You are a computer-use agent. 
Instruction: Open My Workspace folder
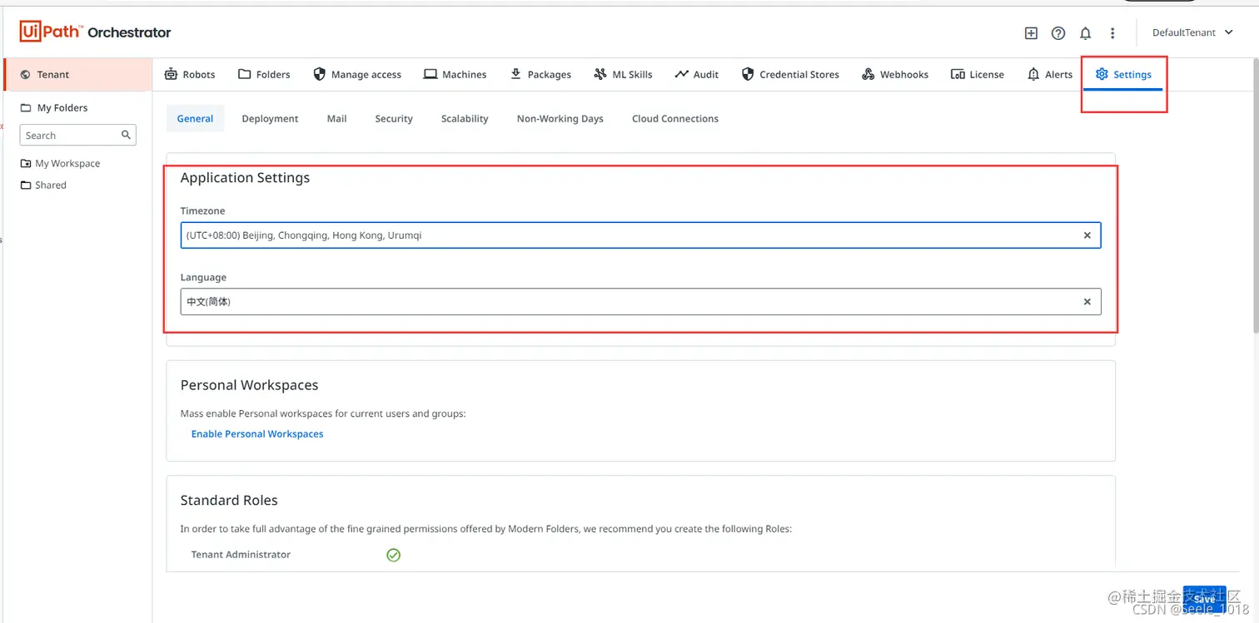point(60,163)
